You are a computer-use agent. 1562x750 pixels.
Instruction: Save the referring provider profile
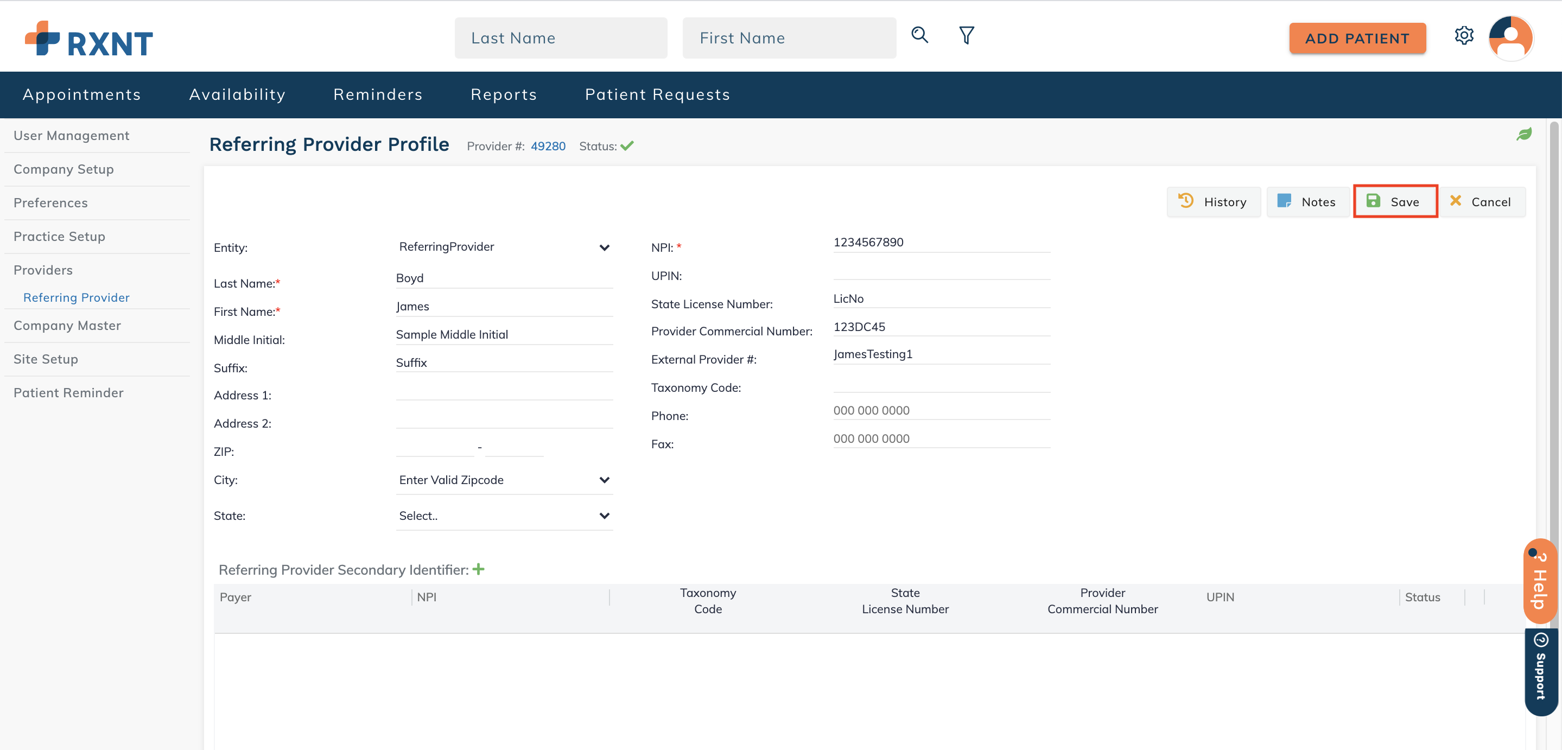(1395, 202)
